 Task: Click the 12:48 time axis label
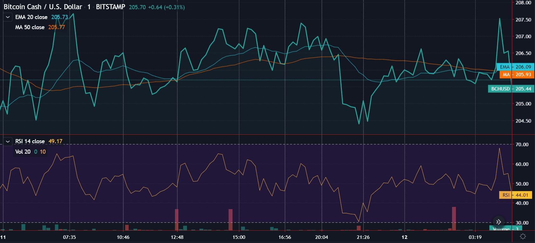point(177,237)
